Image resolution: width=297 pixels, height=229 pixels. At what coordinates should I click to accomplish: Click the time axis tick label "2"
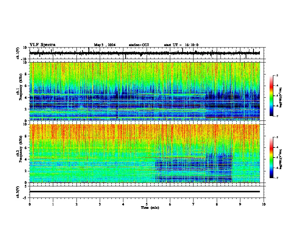point(76,204)
